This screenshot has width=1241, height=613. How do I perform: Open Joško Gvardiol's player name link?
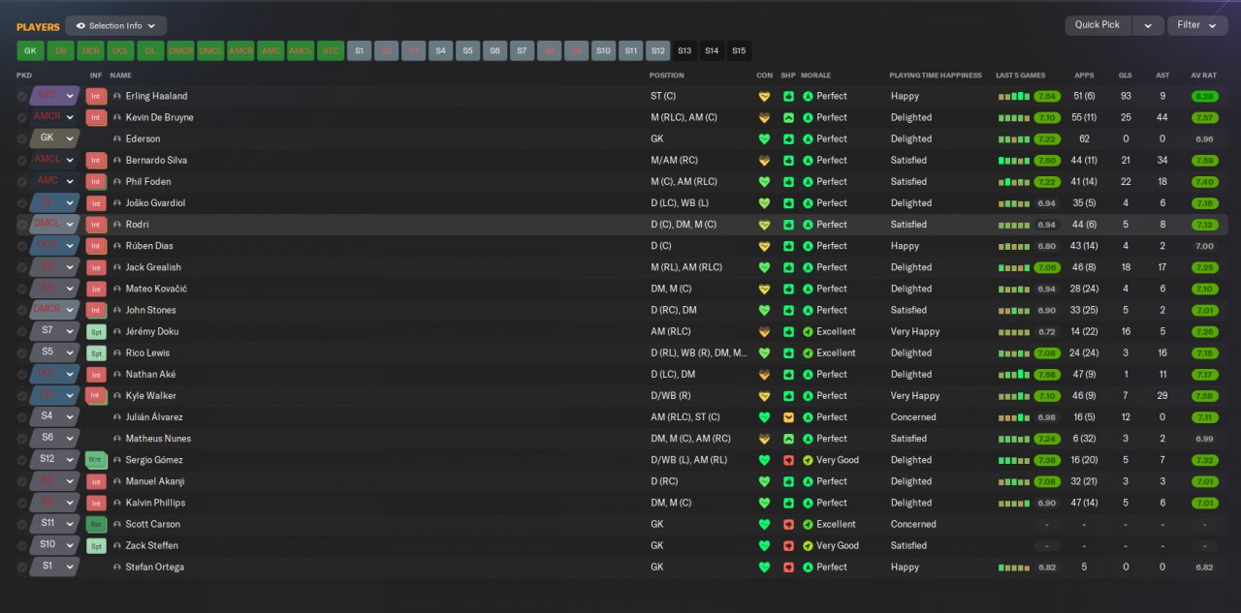coord(155,203)
